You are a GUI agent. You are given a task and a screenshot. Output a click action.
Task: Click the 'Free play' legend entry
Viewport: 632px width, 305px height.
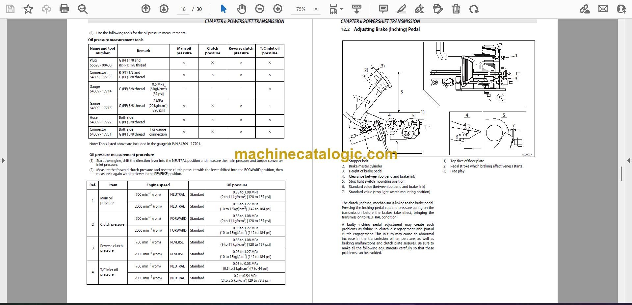point(457,171)
